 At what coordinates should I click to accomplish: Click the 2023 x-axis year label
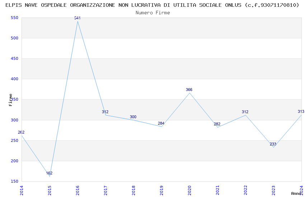[x=274, y=191]
